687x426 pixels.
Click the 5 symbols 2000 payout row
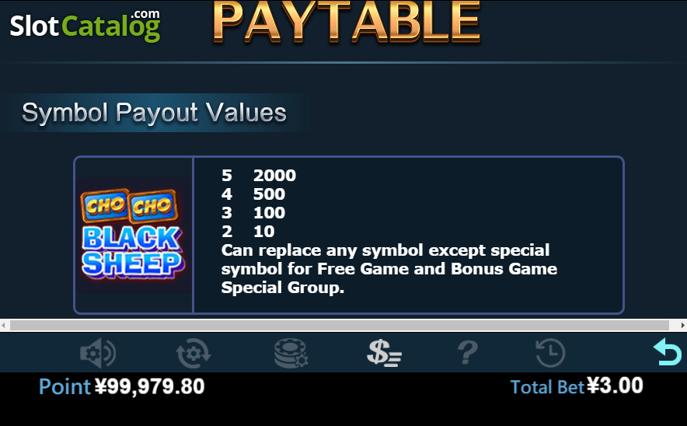click(x=259, y=176)
